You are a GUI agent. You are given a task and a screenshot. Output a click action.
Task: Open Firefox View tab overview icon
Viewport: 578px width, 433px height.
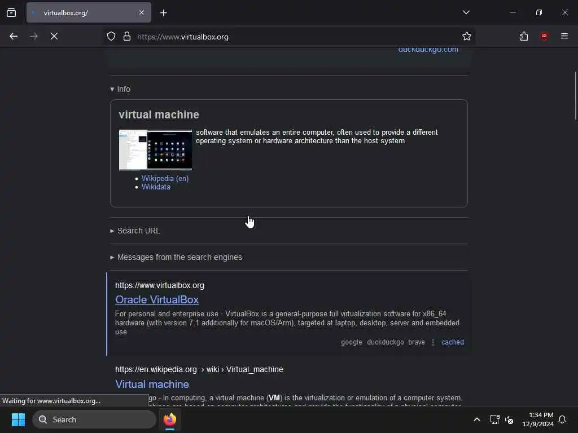pyautogui.click(x=11, y=12)
